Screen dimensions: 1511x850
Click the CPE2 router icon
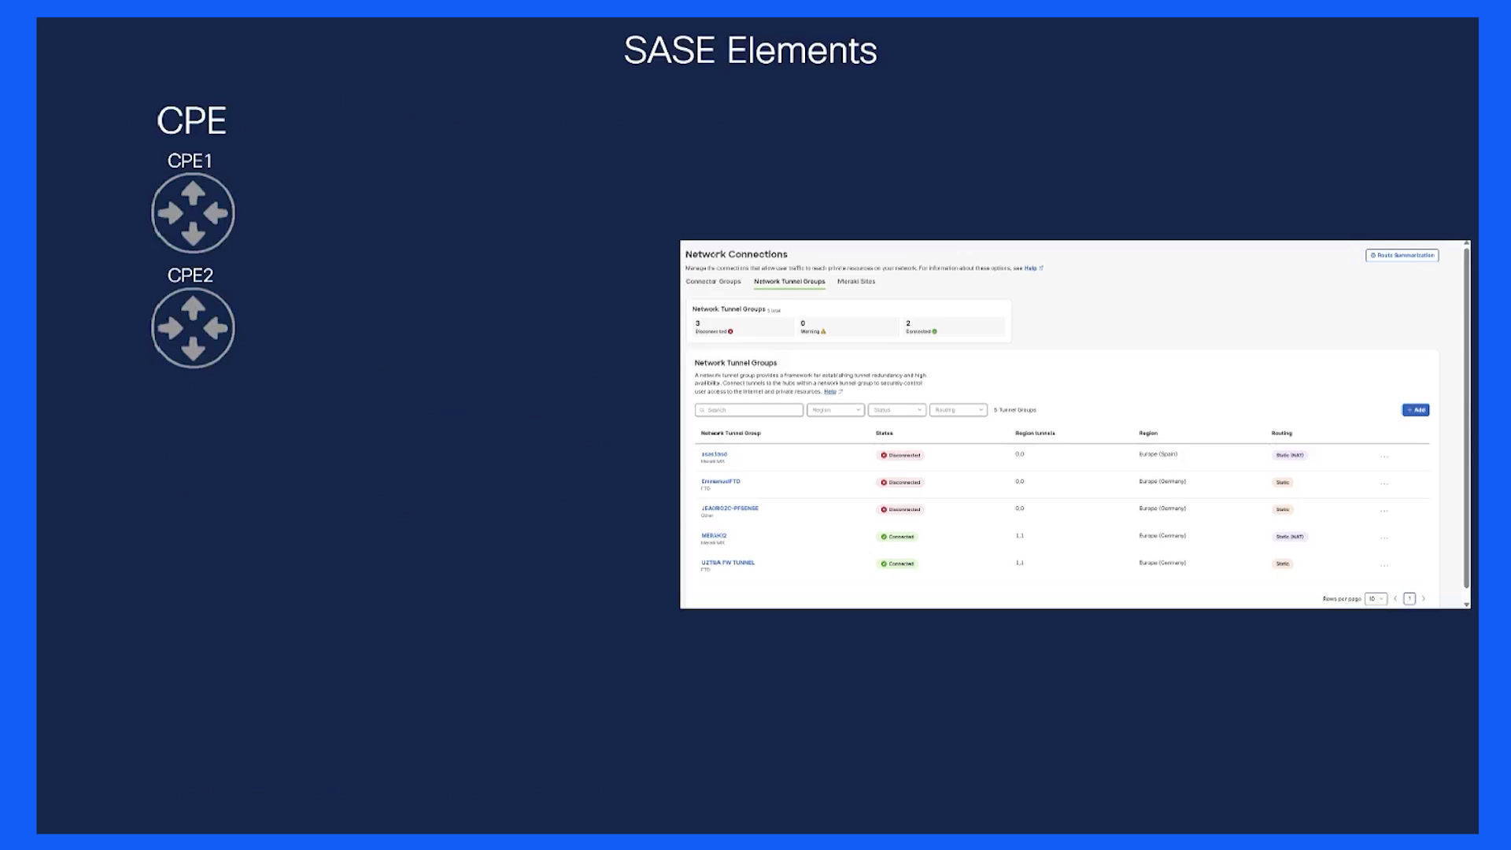click(x=193, y=328)
